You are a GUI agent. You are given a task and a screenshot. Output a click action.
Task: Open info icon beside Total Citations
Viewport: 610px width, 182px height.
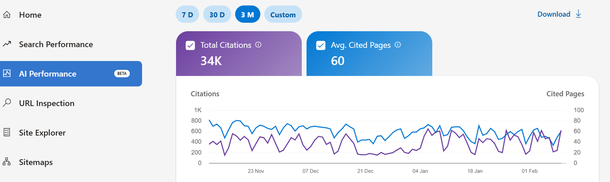coord(258,44)
